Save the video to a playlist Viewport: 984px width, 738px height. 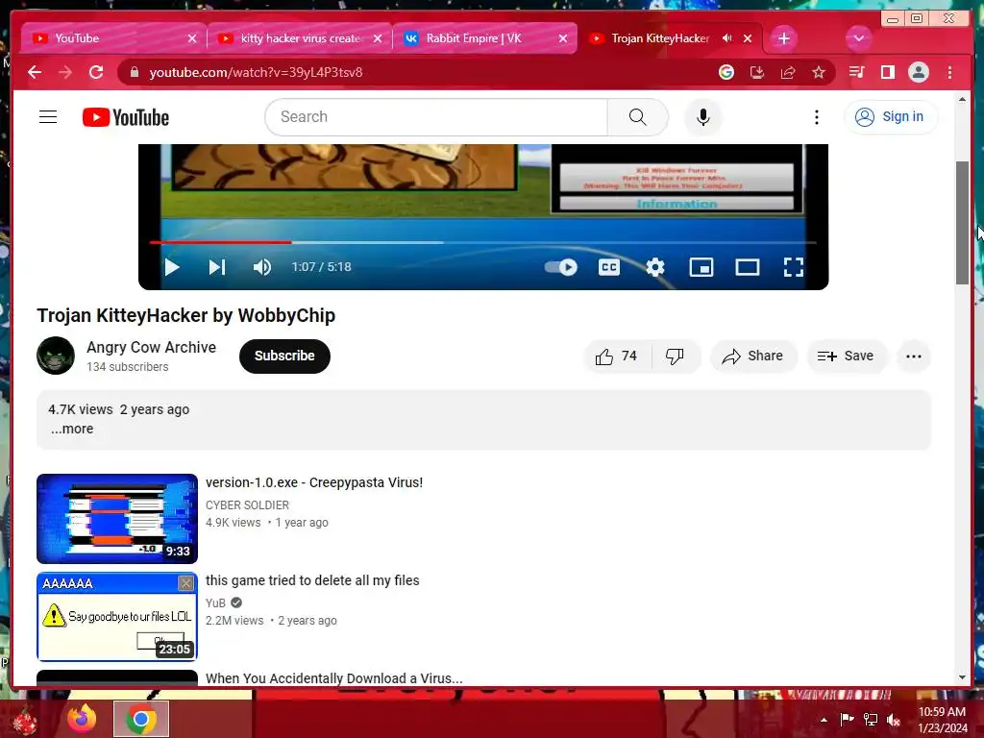pos(846,357)
